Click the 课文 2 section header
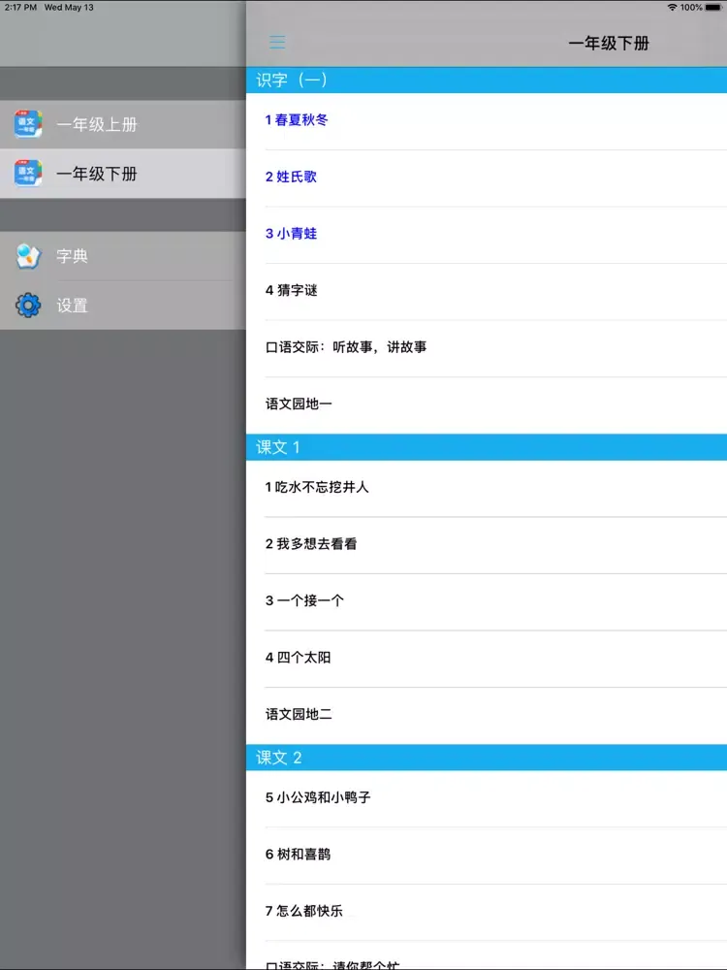Viewport: 727px width, 970px height. pyautogui.click(x=487, y=758)
